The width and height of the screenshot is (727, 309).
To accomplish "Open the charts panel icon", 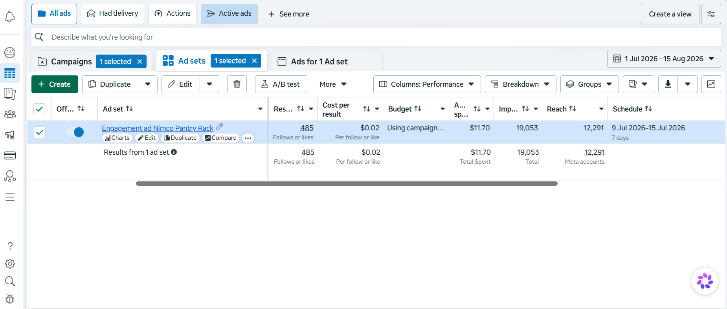I will pyautogui.click(x=711, y=84).
